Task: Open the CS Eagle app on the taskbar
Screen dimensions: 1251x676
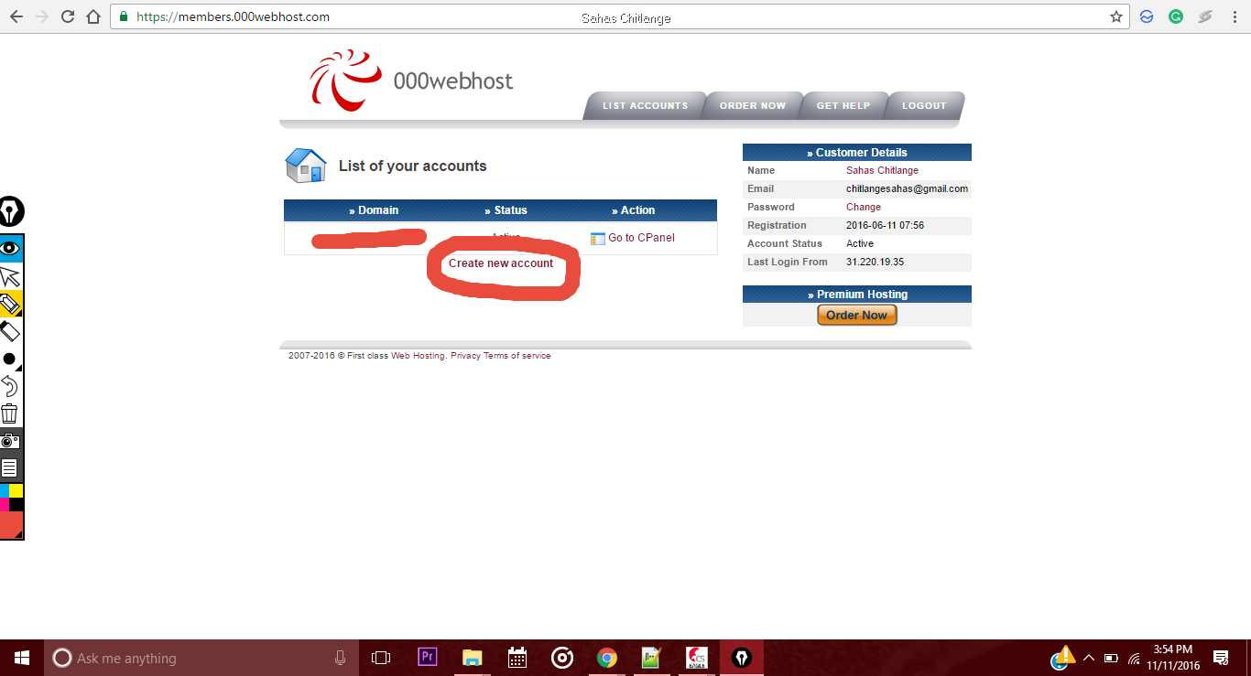Action: [696, 658]
